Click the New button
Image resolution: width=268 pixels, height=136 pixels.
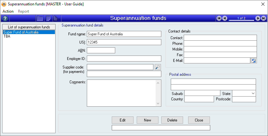(x=147, y=120)
